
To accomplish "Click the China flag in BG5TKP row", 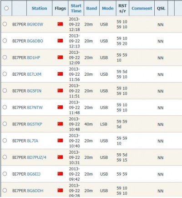I will [60, 124].
